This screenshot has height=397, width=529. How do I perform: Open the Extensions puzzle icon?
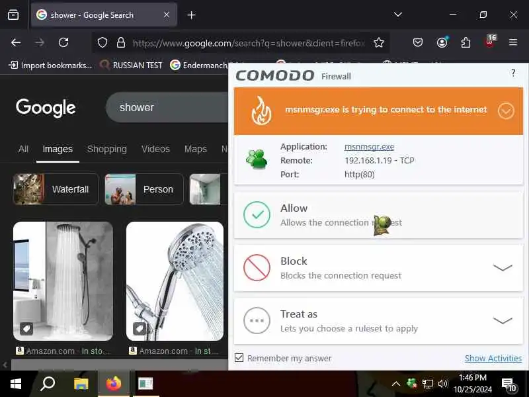466,42
